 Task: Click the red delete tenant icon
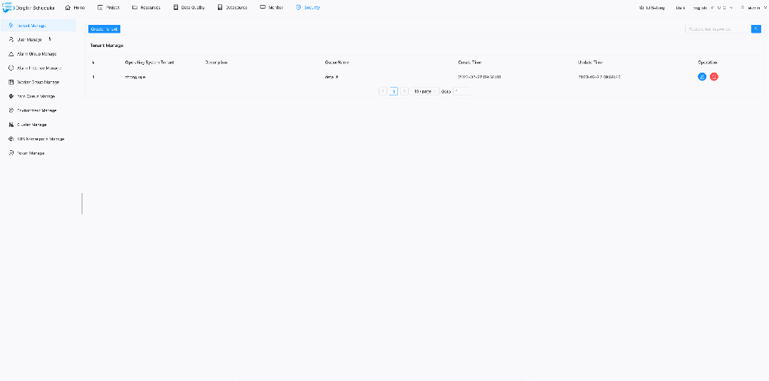[714, 76]
